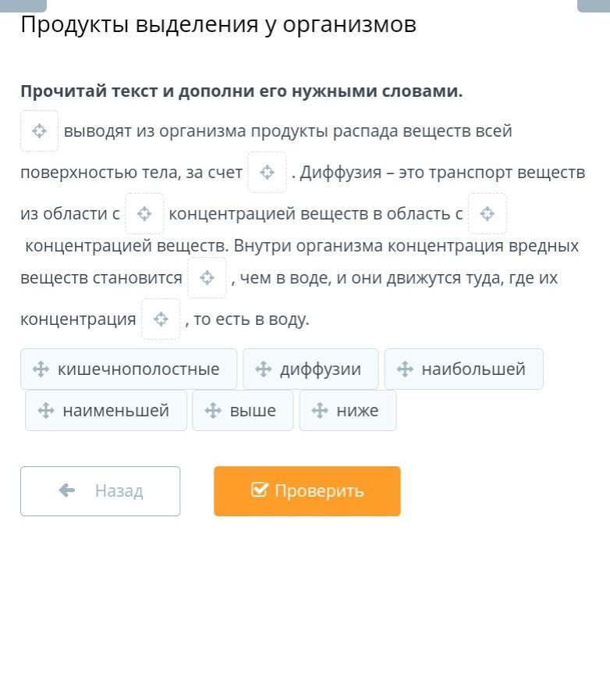Click the move icon on 'выше' chip

213,410
